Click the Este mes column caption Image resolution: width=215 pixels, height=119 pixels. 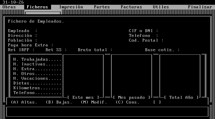pyautogui.click(x=83, y=98)
